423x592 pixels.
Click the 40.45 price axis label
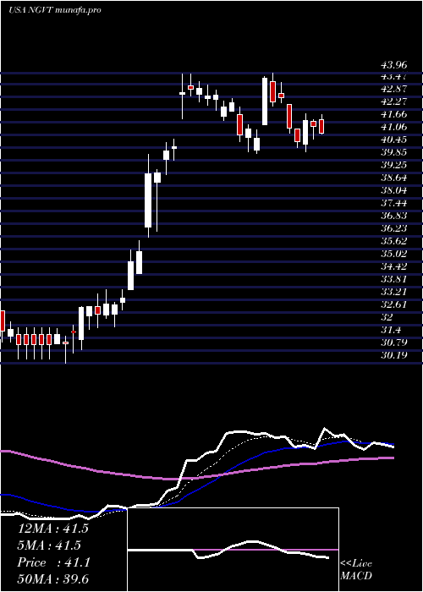tap(393, 140)
